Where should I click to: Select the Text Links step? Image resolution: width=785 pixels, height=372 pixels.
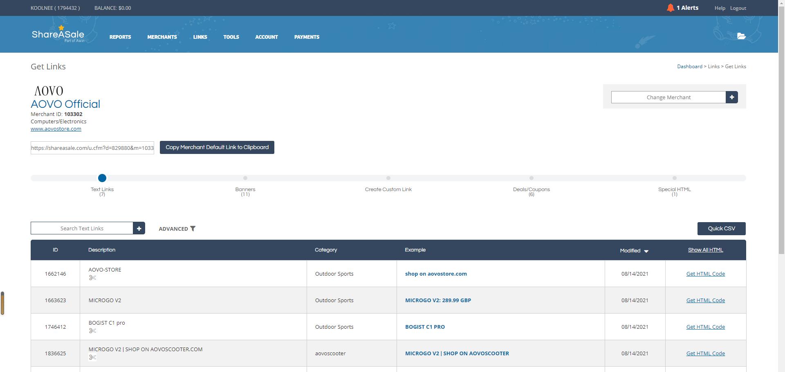pos(102,192)
